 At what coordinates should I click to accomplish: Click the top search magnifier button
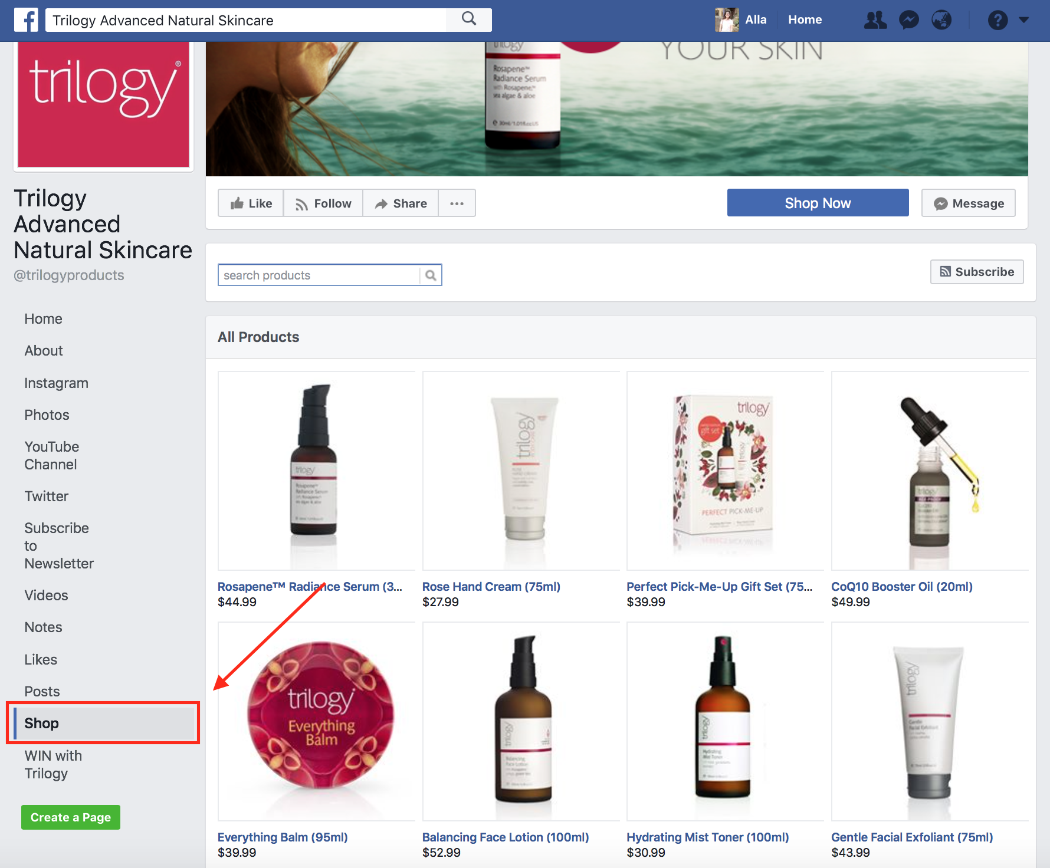point(469,19)
